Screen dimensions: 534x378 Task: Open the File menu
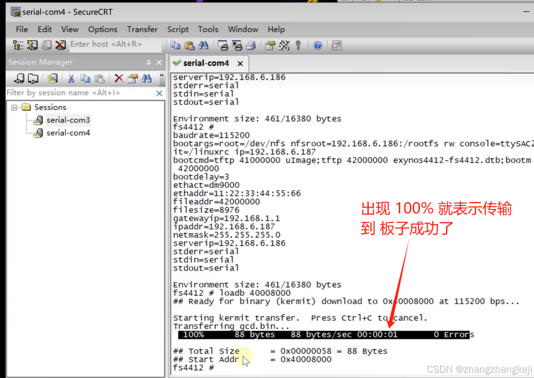22,30
